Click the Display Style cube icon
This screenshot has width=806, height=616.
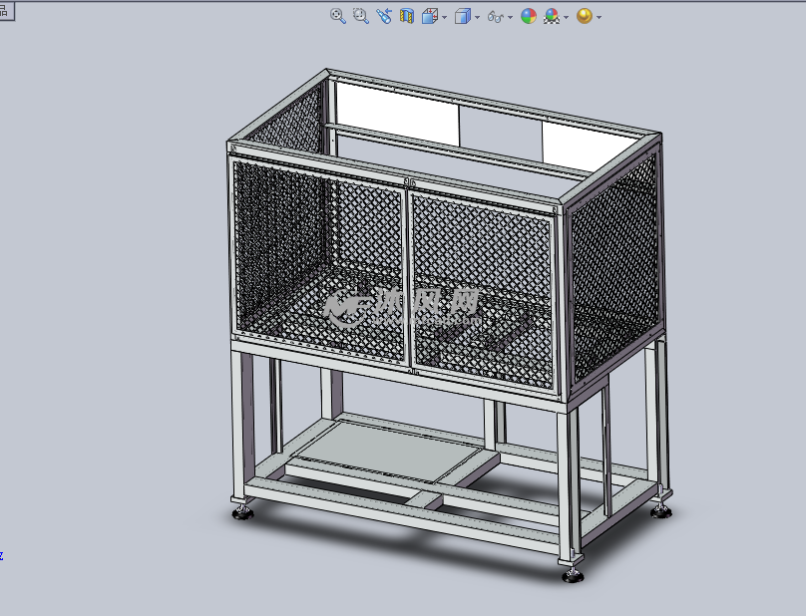click(462, 14)
